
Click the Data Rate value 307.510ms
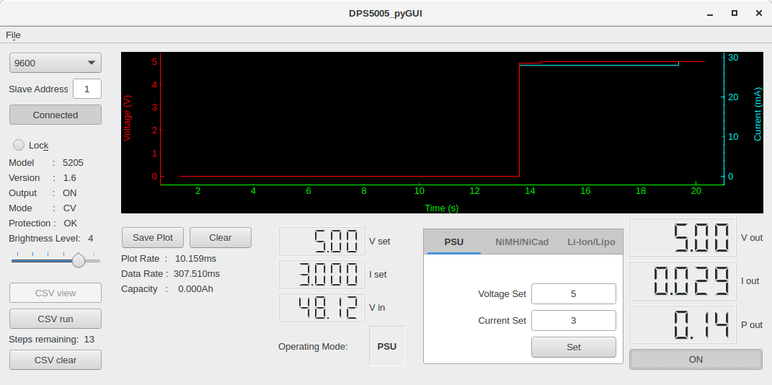[x=195, y=274]
